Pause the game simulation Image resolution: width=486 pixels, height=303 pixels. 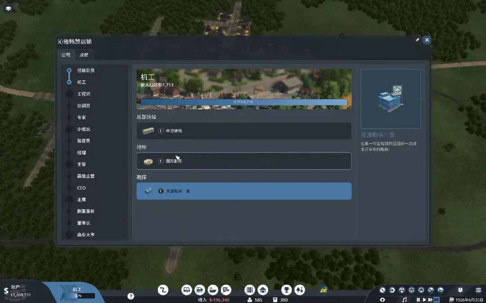(x=418, y=299)
